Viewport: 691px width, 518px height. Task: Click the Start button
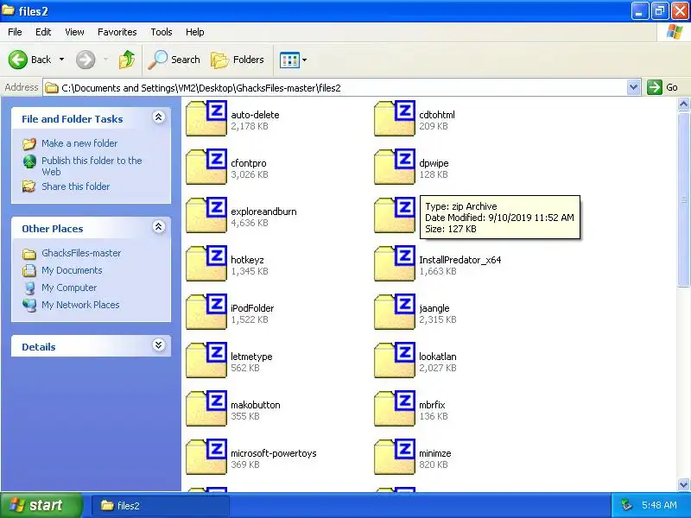(41, 505)
